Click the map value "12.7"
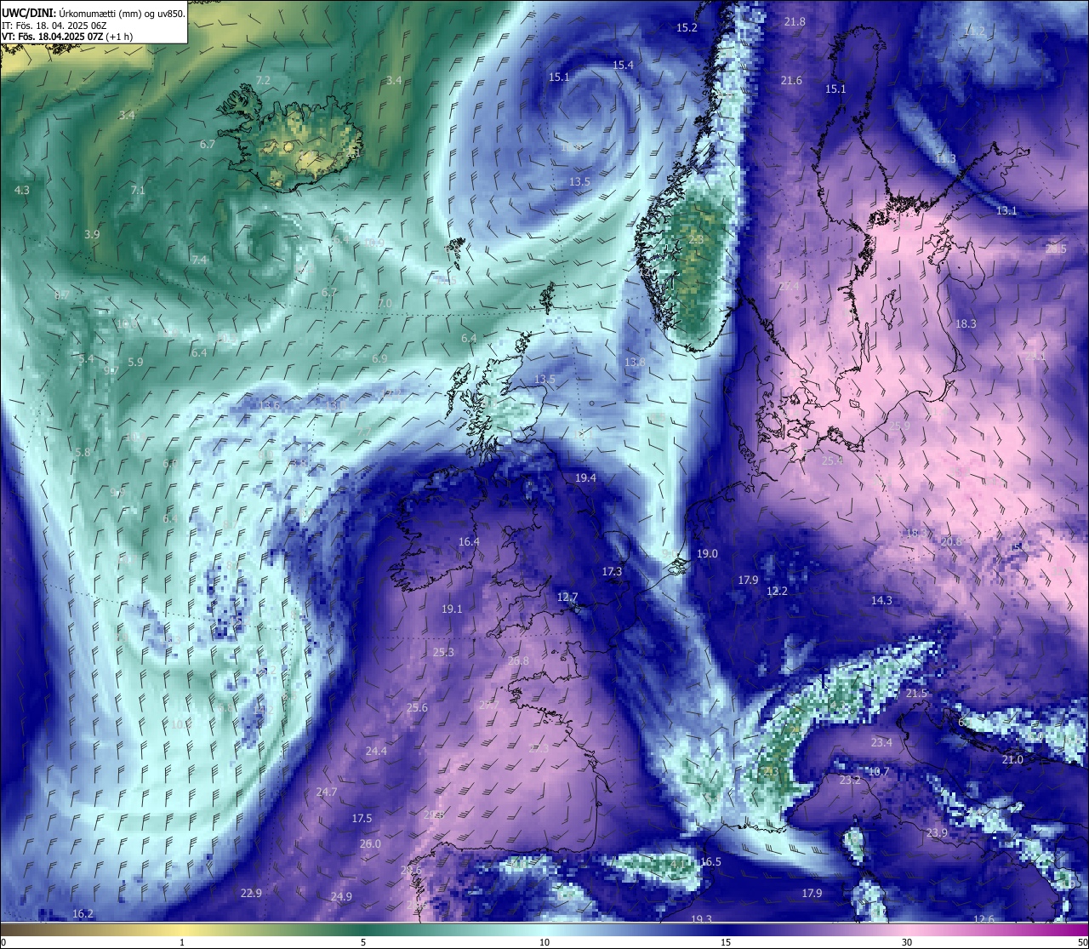Viewport: 1089px width, 949px height. (567, 597)
